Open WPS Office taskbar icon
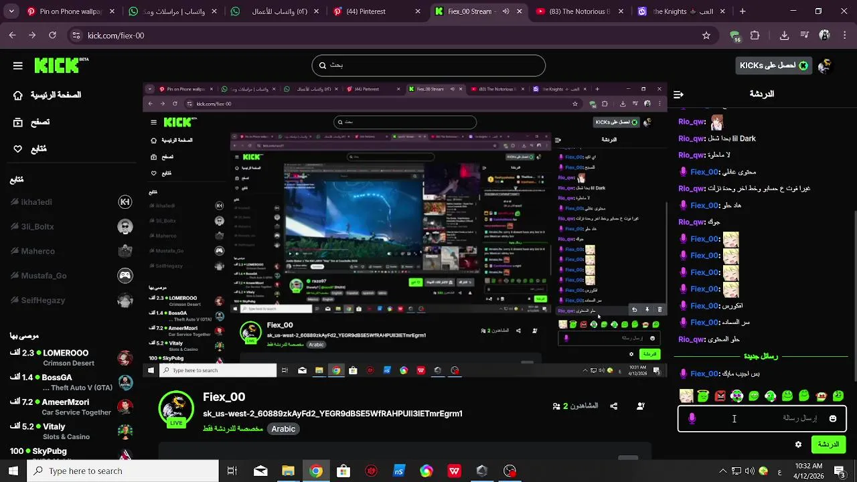The height and width of the screenshot is (482, 857). (455, 471)
